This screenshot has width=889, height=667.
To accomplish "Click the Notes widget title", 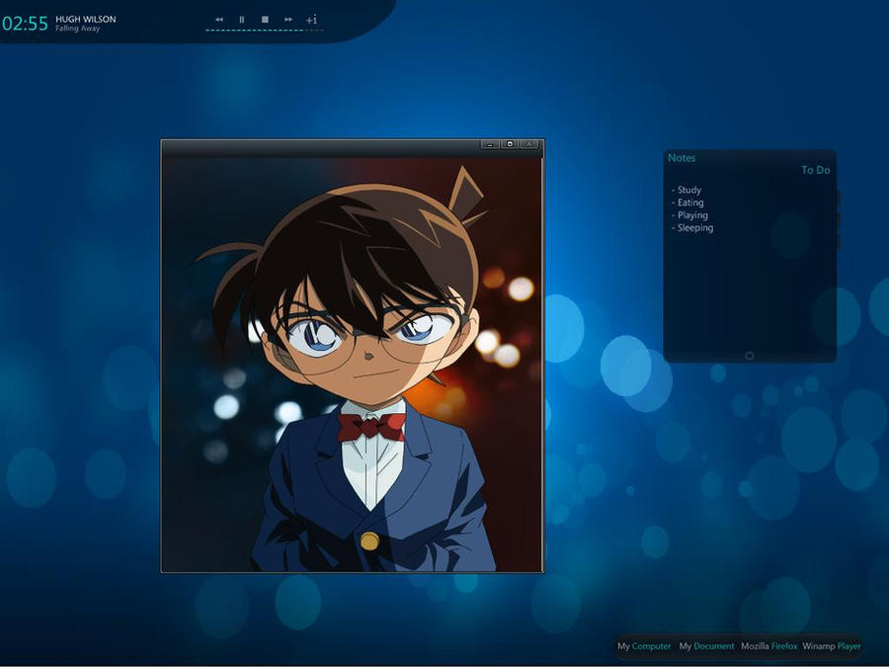I will (682, 158).
